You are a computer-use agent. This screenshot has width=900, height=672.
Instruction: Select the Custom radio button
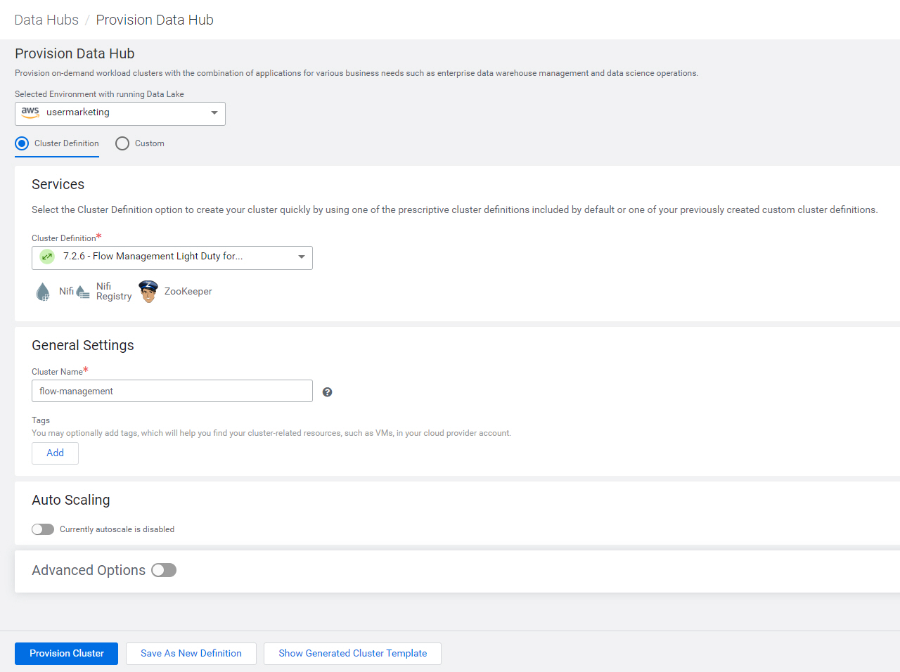[122, 143]
